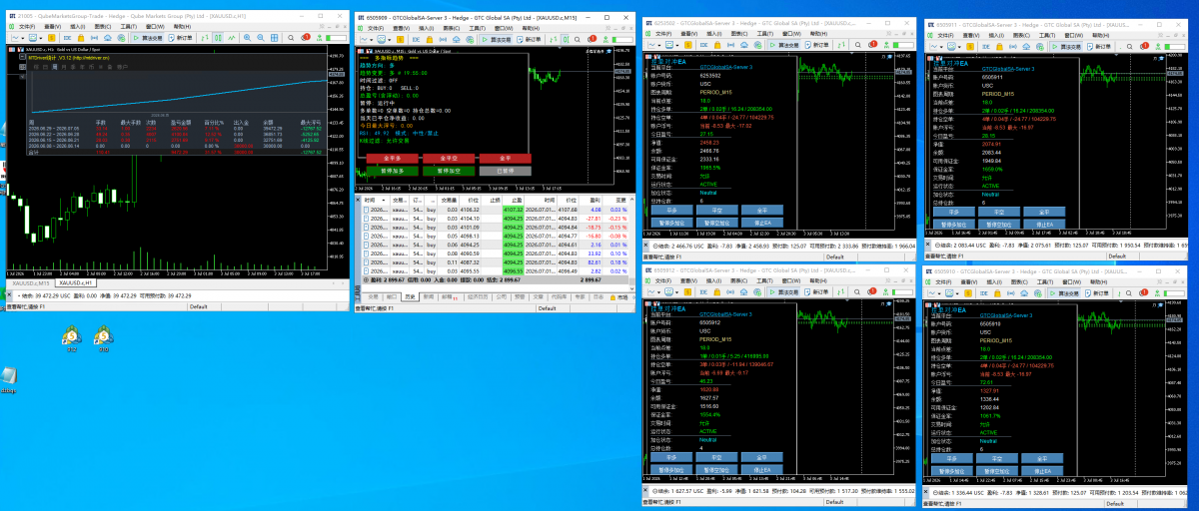Toggle 算法交易 algo trading in 6505912 window
The width and height of the screenshot is (1199, 511).
[784, 292]
